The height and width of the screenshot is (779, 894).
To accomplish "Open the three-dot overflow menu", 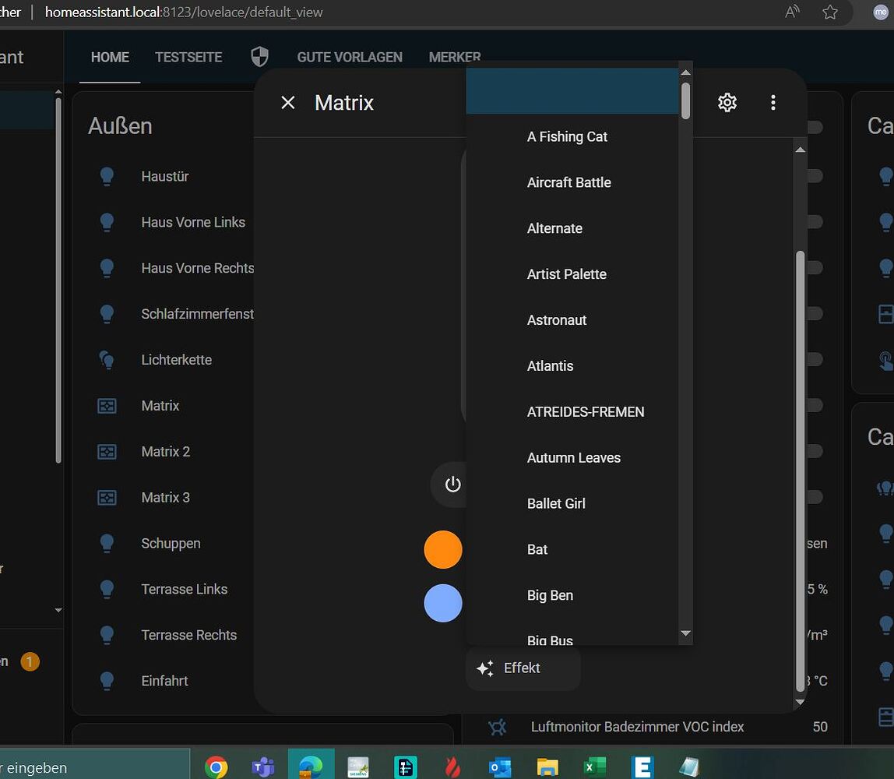I will pos(773,102).
